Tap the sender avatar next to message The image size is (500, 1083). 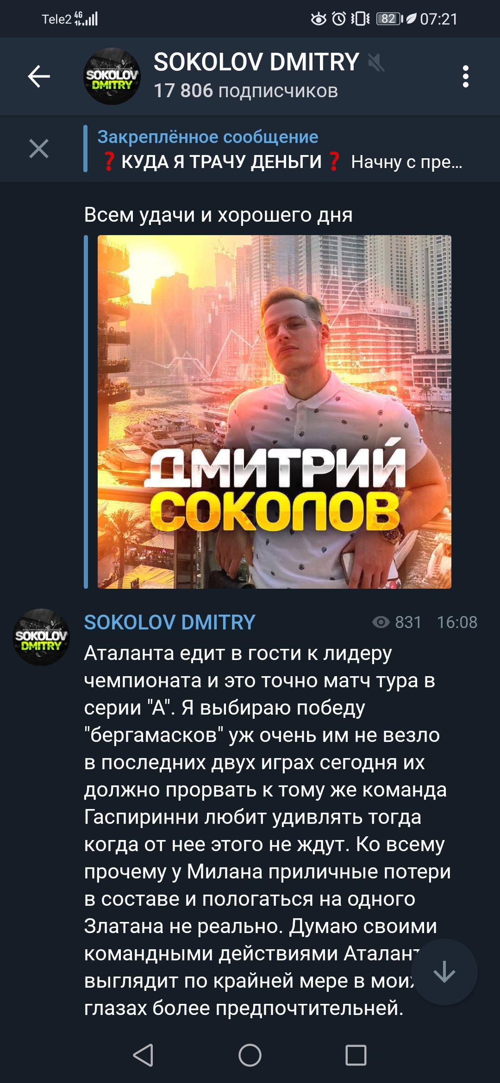pos(41,637)
